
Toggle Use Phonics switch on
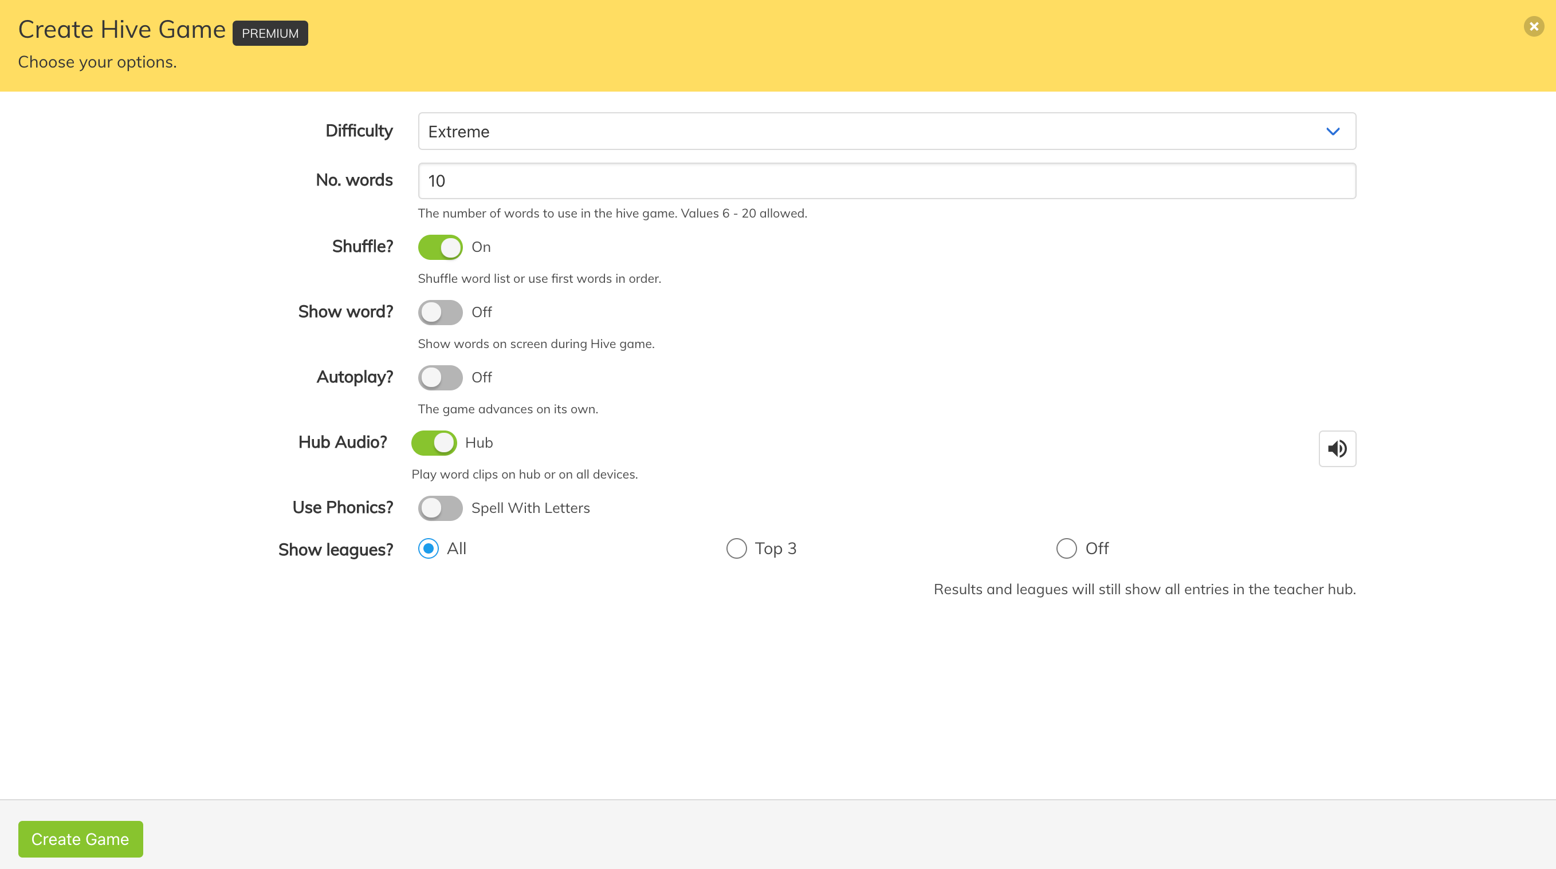[x=441, y=508]
